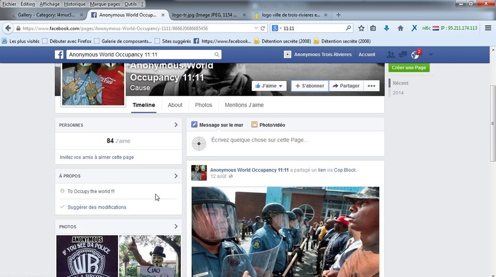
Task: Click the magnifier in the browser search box
Action: (x=348, y=28)
